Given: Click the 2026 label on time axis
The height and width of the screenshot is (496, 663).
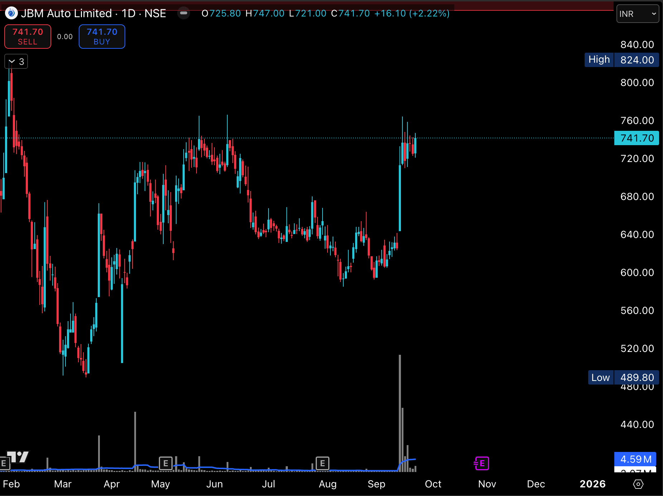Looking at the screenshot, I should [593, 484].
